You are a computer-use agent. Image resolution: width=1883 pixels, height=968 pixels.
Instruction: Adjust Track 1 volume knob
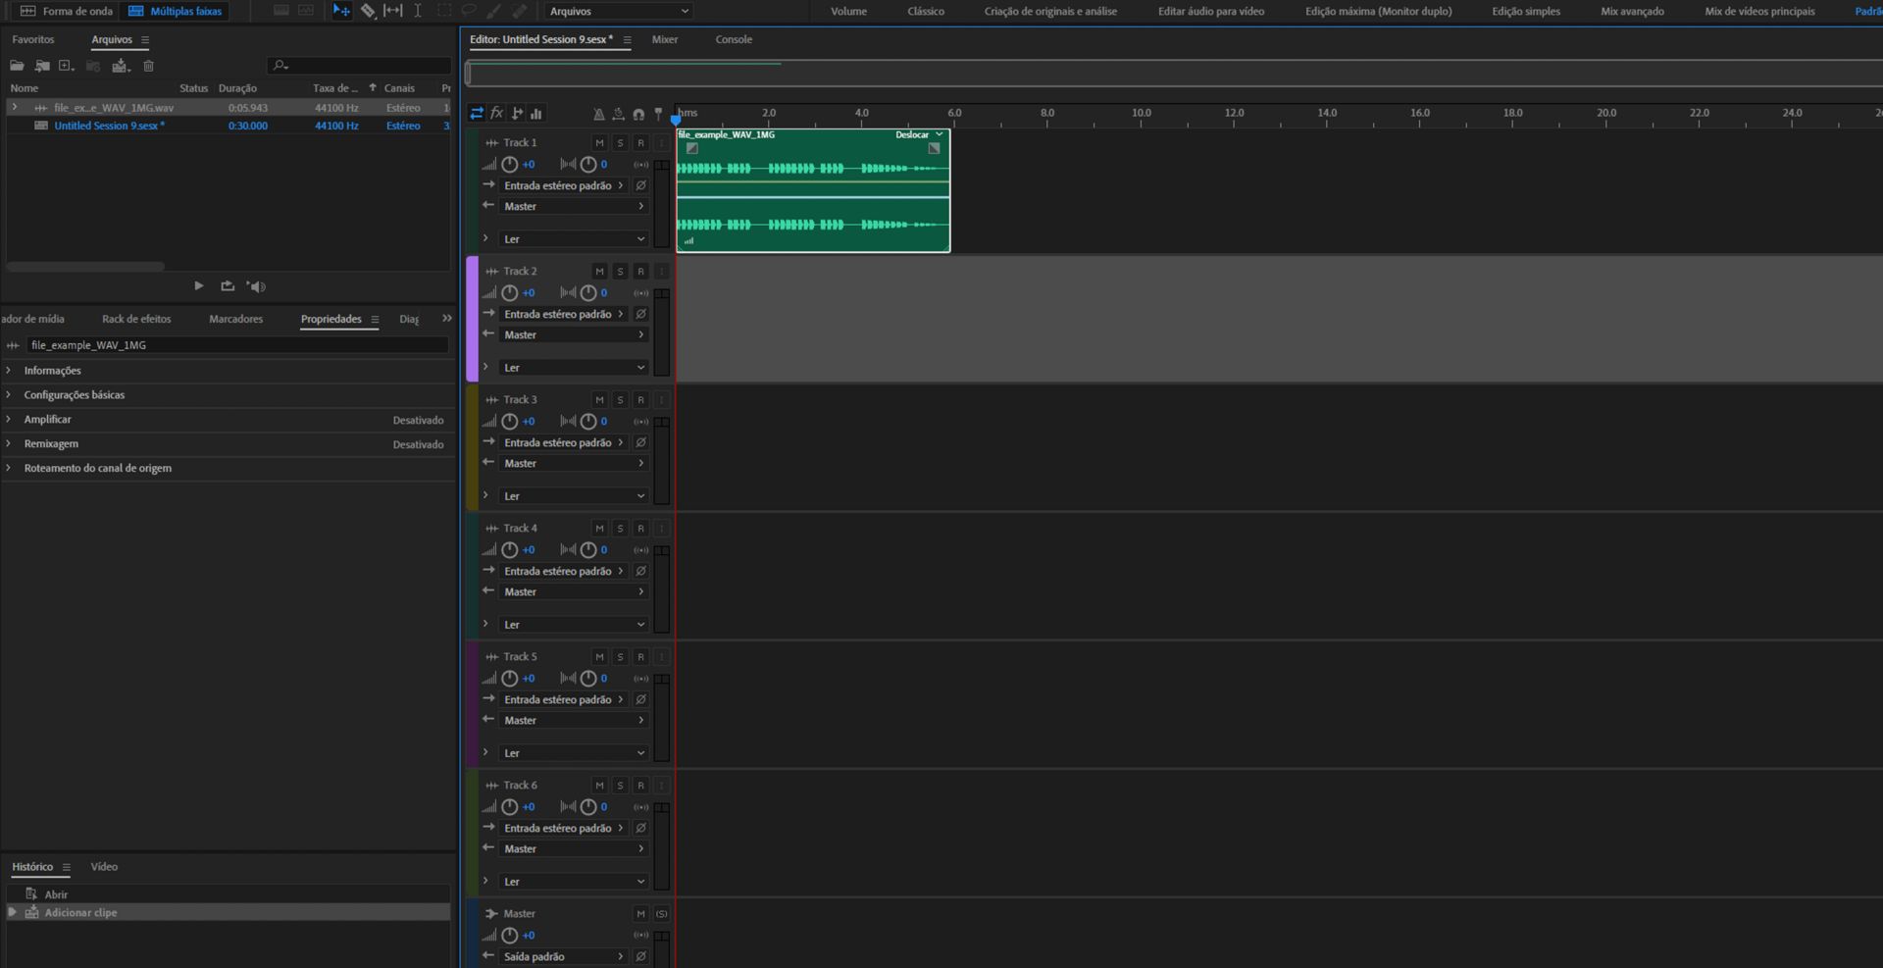pos(510,164)
